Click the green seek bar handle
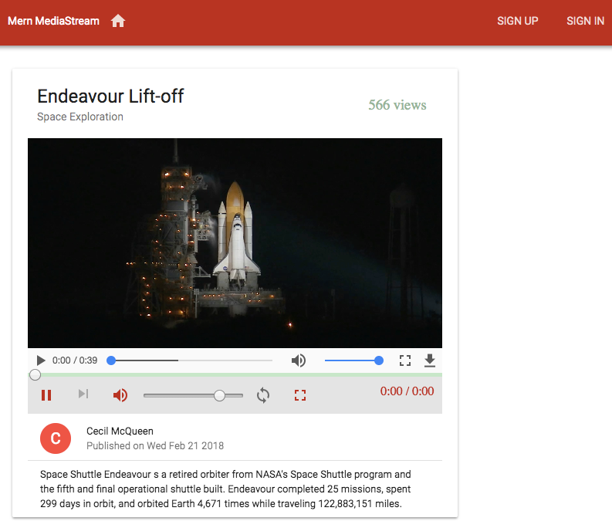 click(35, 375)
